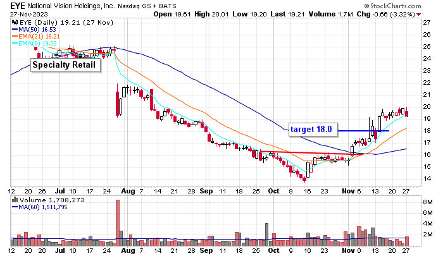Click the 4M label on volume axis

click(428, 224)
